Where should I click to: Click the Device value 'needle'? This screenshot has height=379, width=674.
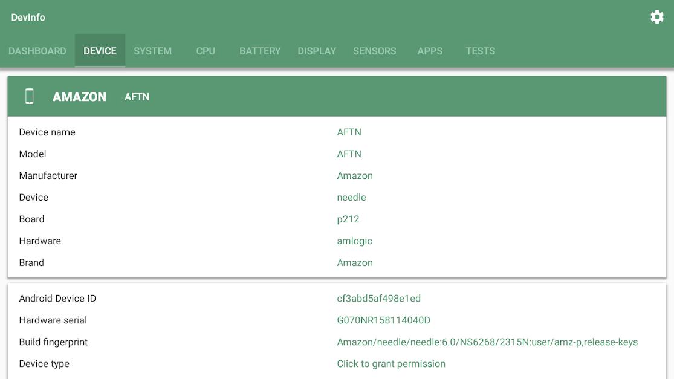pyautogui.click(x=351, y=198)
